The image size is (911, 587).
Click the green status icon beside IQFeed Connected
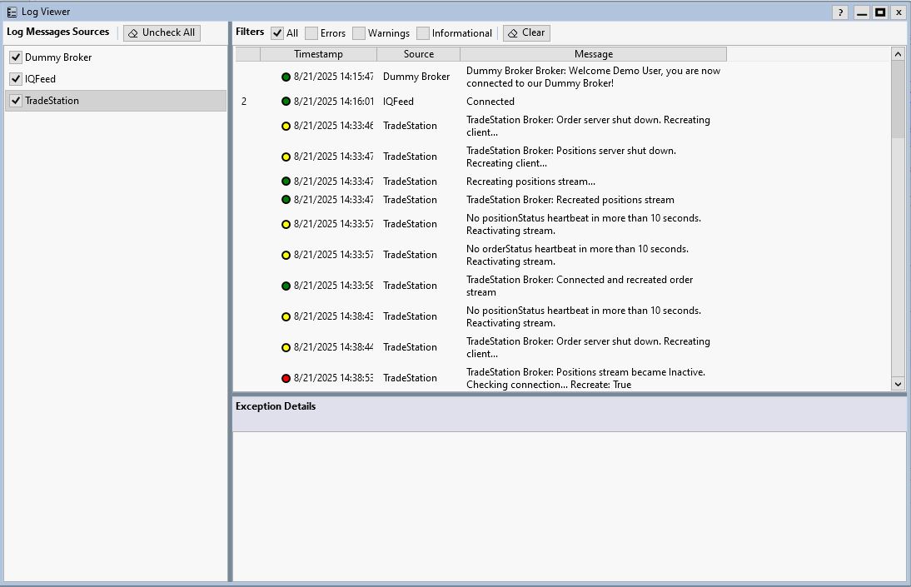pos(286,102)
